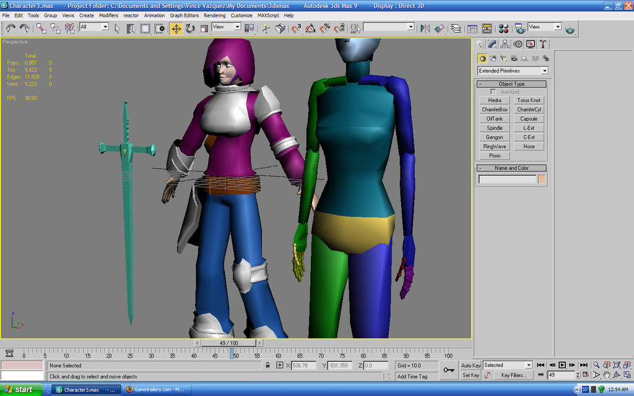Toggle the AutoGrid checkbox
Image resolution: width=634 pixels, height=396 pixels.
coord(493,92)
